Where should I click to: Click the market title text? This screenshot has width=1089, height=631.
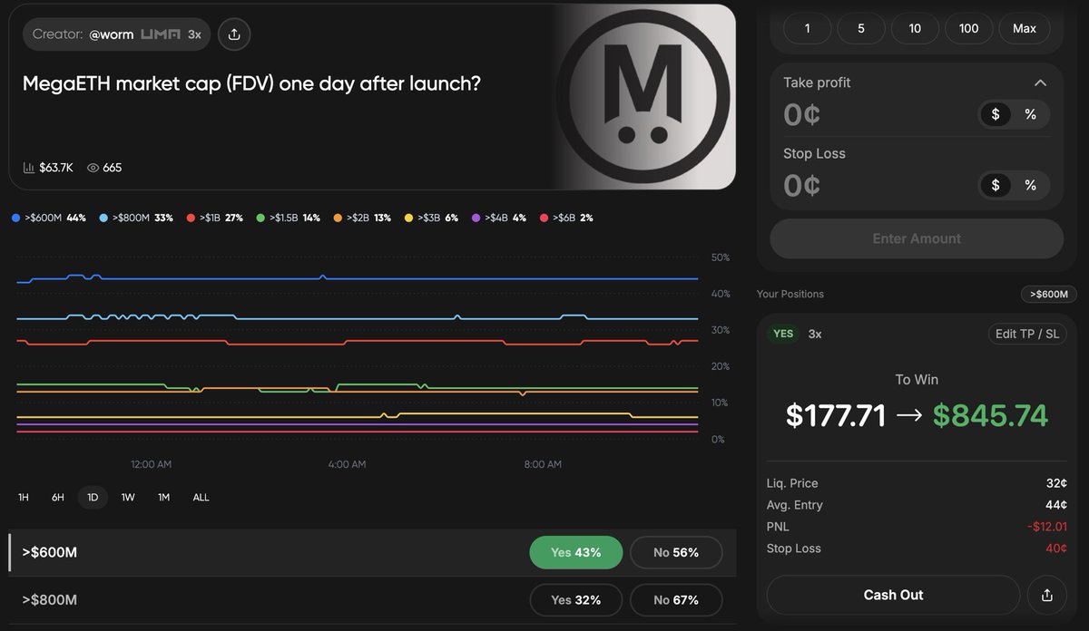point(251,83)
